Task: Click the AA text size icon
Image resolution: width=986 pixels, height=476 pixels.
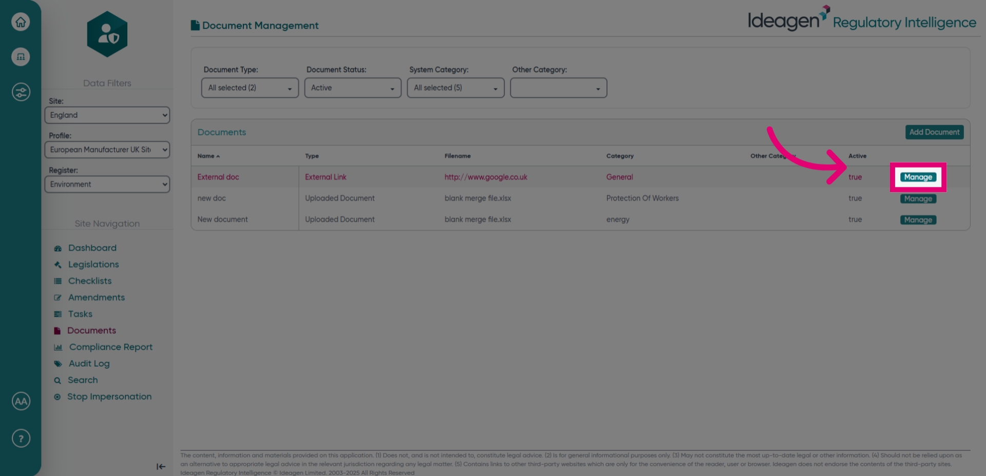Action: pos(21,402)
